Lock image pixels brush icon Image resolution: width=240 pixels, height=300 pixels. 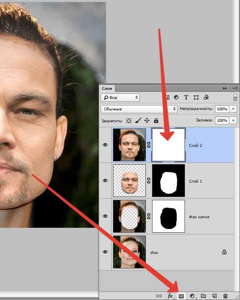tap(138, 121)
